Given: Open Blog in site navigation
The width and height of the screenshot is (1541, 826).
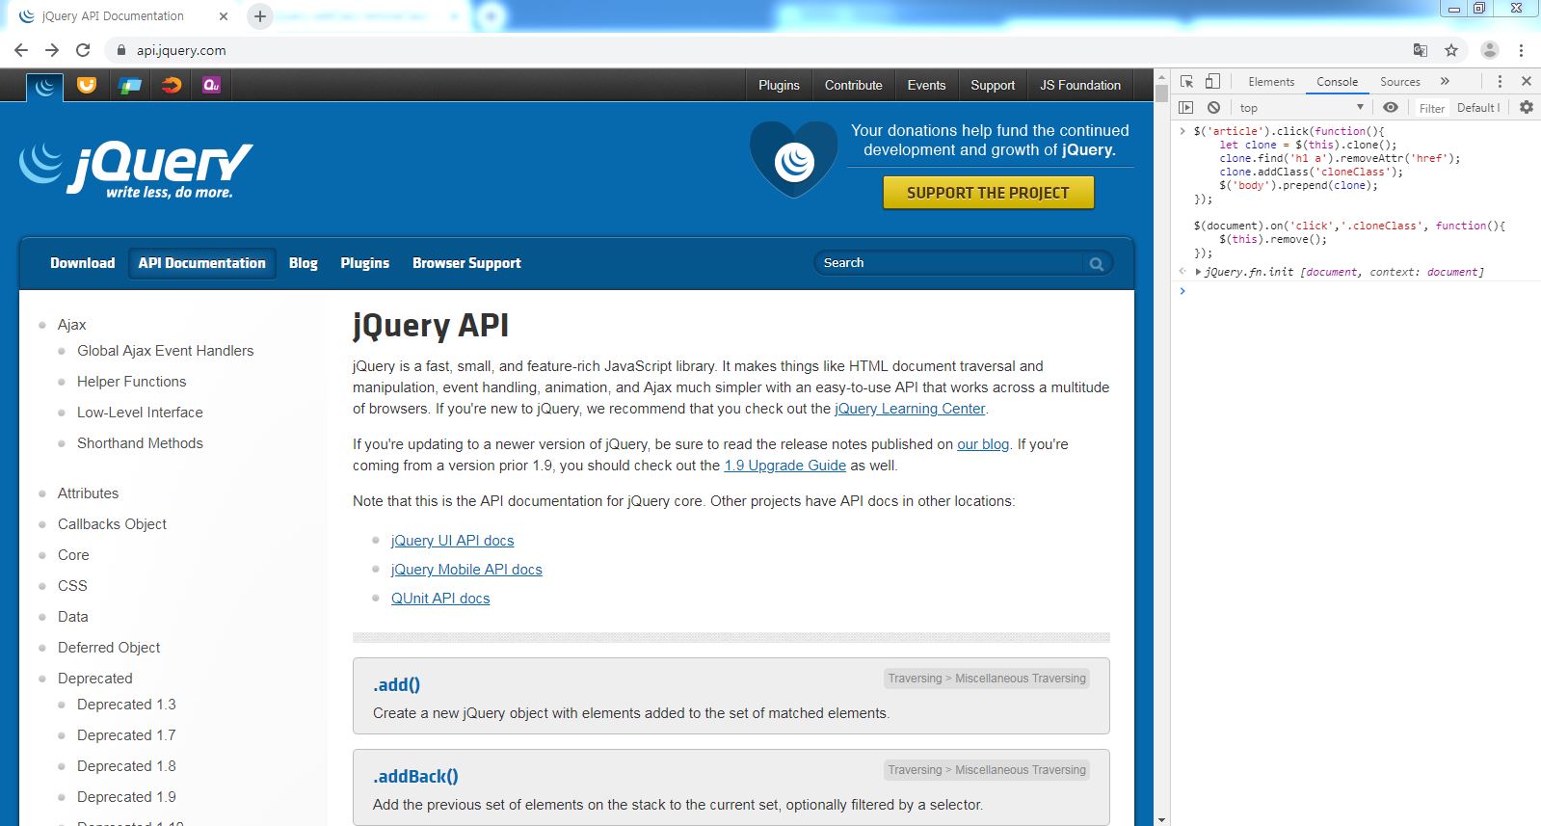Looking at the screenshot, I should 303,263.
